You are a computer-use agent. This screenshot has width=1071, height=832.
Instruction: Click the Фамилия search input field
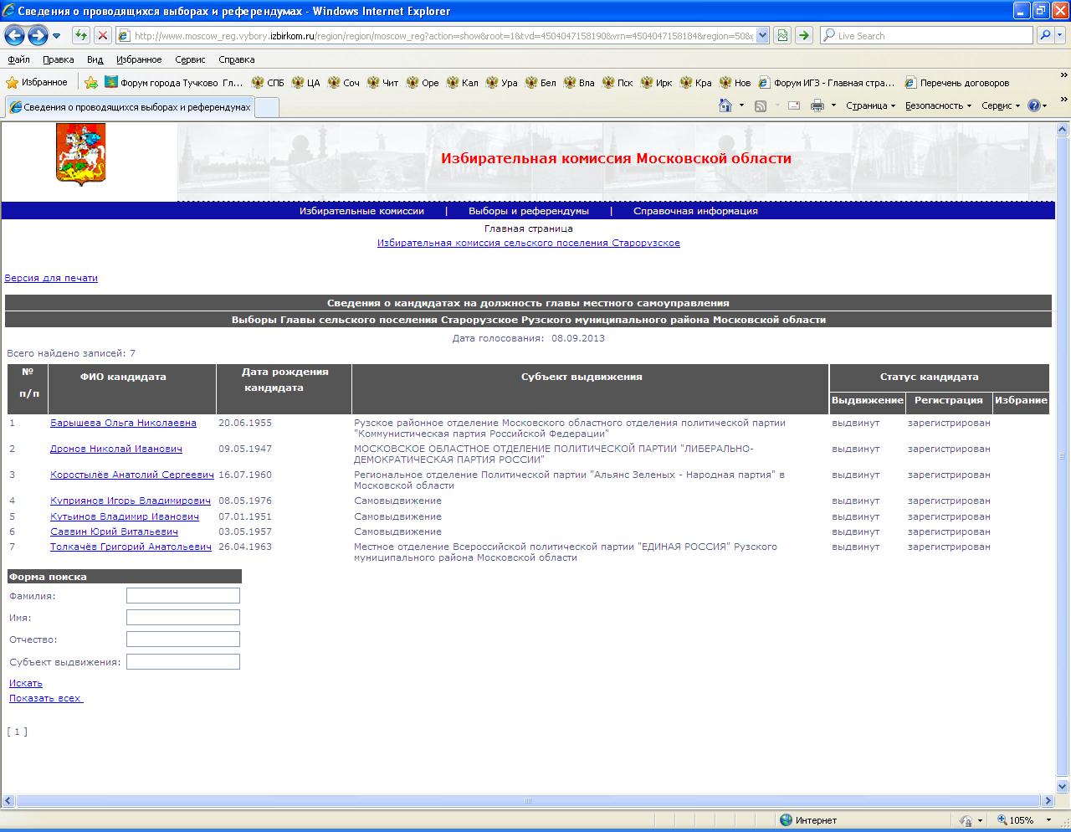183,595
